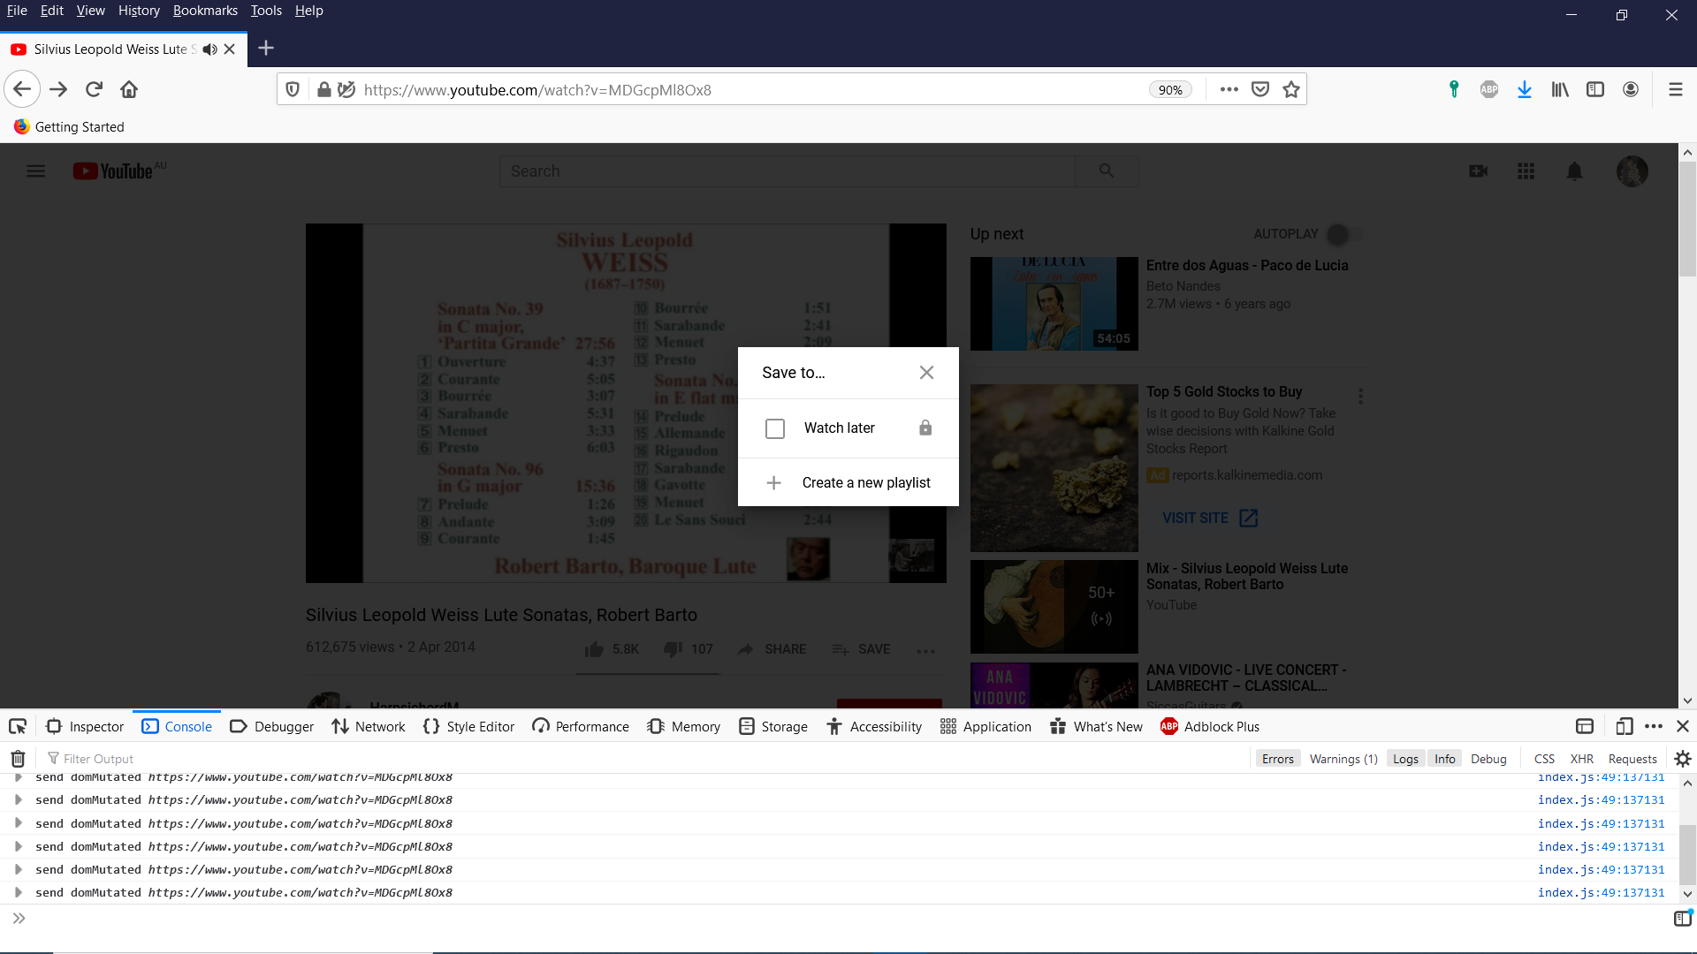The width and height of the screenshot is (1697, 954).
Task: Tick the Watch later checkbox
Action: click(x=775, y=428)
